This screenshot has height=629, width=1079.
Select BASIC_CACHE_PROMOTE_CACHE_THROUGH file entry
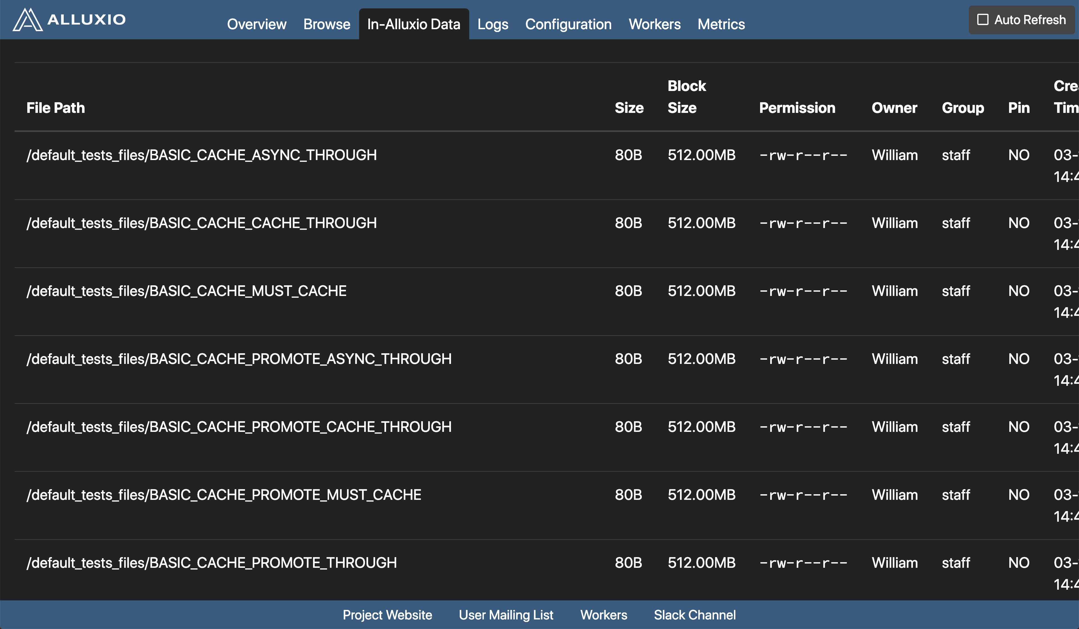(239, 427)
